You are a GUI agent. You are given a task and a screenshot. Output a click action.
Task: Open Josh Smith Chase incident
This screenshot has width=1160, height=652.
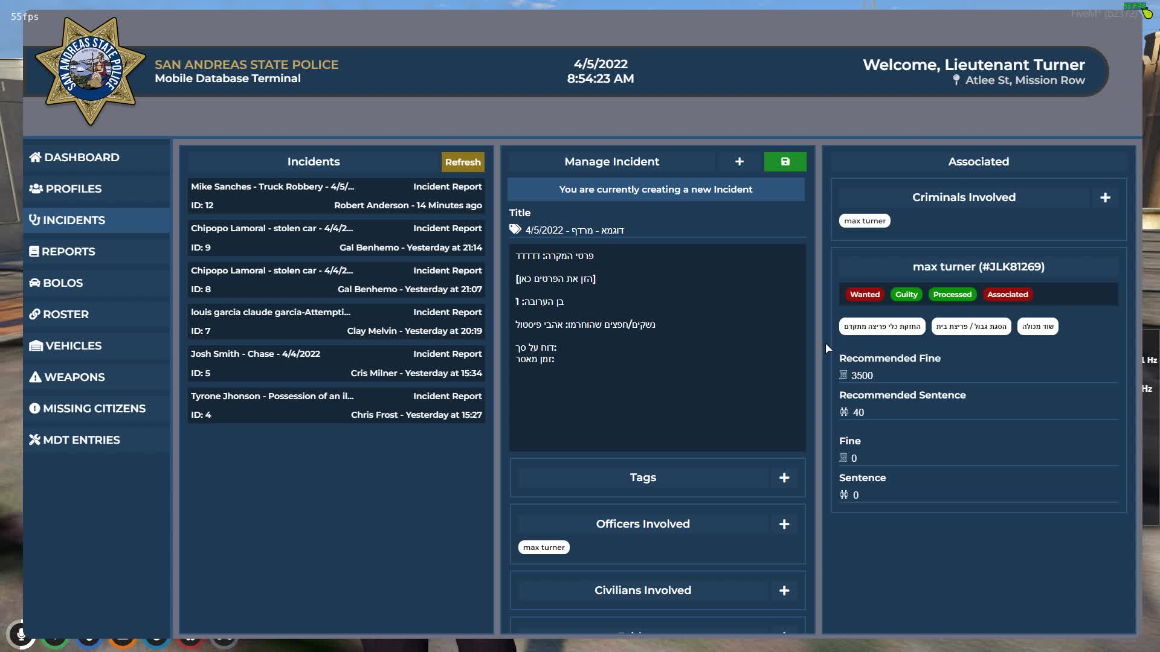coord(337,363)
